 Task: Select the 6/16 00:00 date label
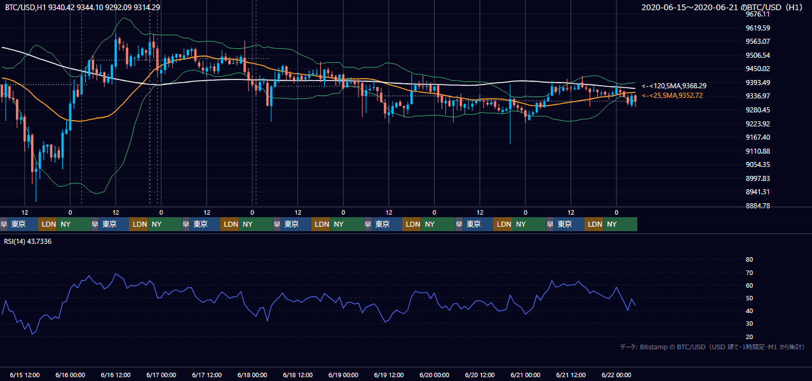[x=70, y=375]
